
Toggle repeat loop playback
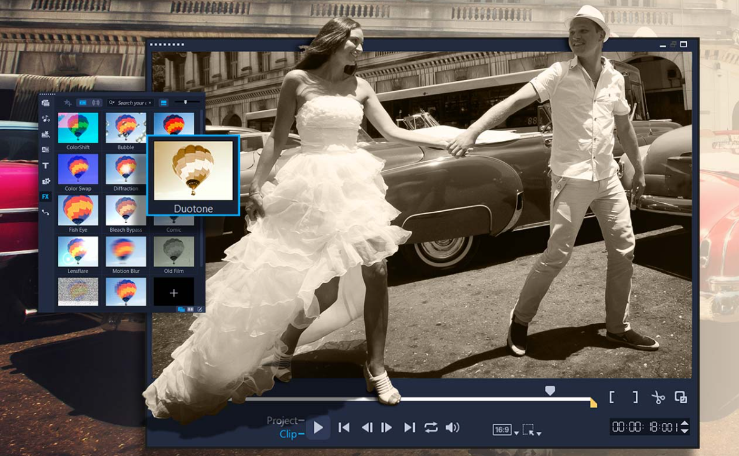point(431,427)
